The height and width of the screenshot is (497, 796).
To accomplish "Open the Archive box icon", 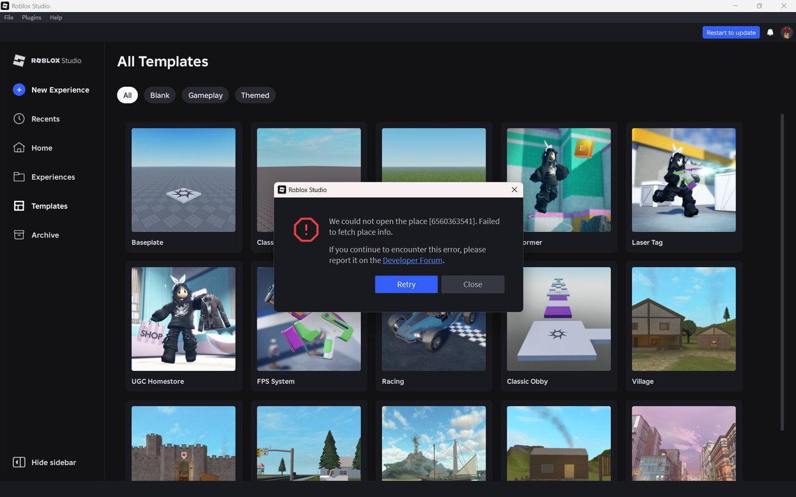I will point(19,235).
